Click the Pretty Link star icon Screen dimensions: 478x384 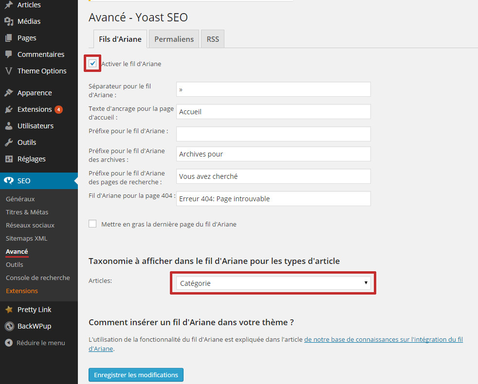[9, 310]
